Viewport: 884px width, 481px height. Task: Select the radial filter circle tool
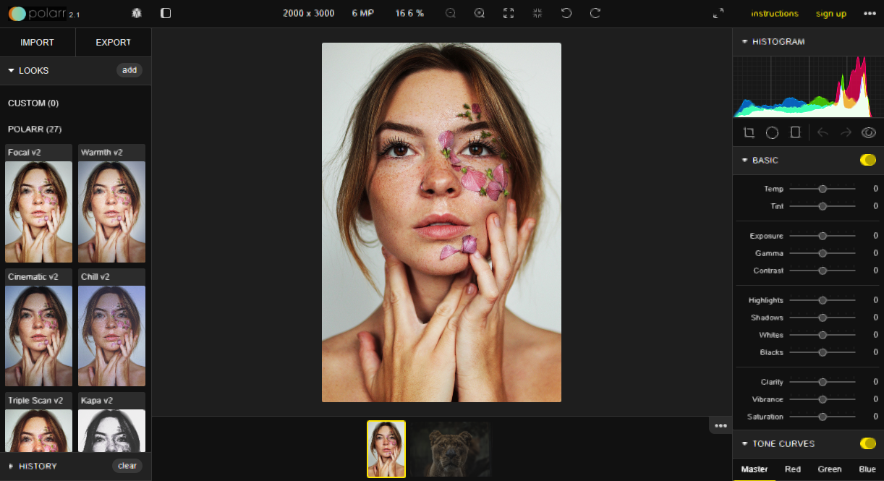(772, 132)
